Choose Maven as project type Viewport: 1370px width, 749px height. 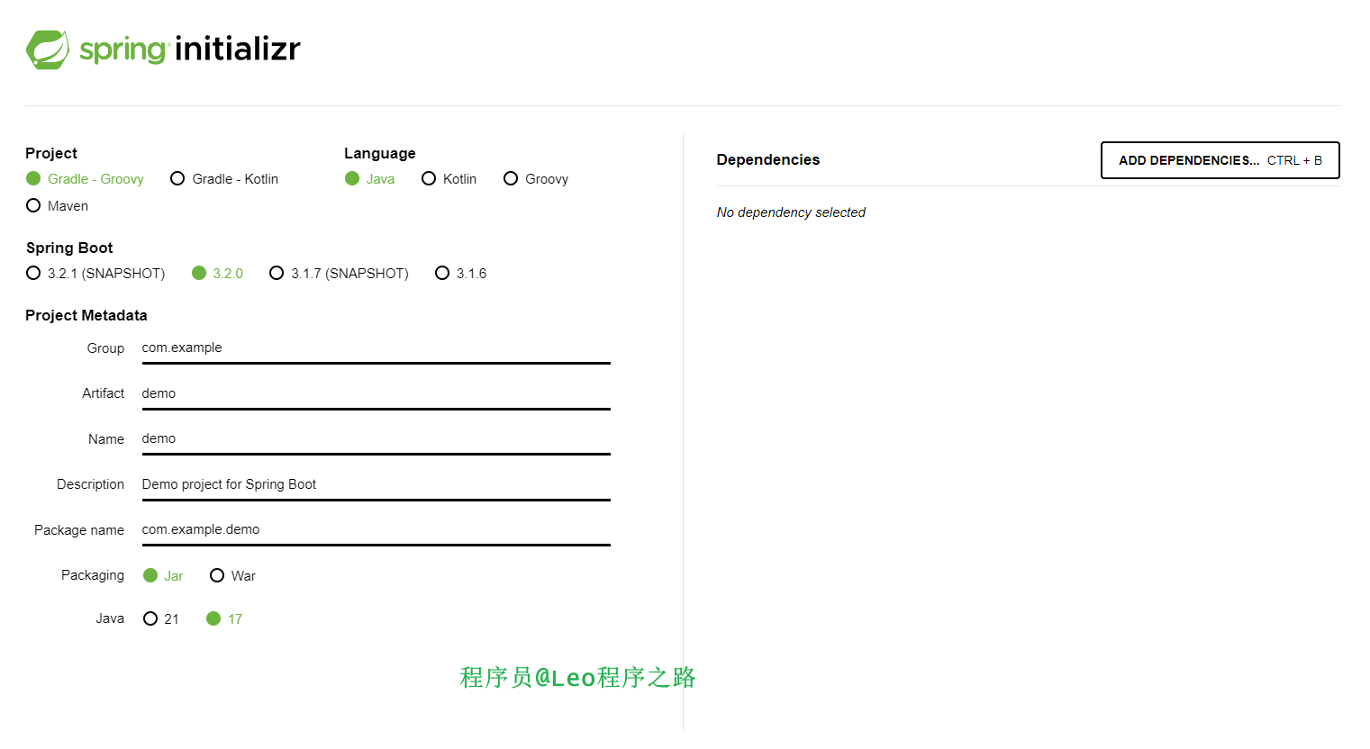58,206
